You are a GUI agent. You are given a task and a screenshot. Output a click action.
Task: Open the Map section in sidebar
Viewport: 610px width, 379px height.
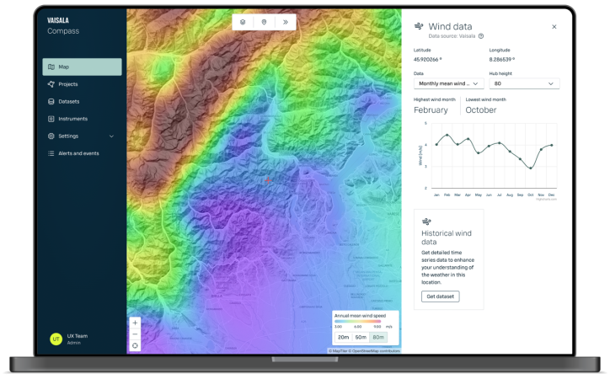(x=82, y=67)
